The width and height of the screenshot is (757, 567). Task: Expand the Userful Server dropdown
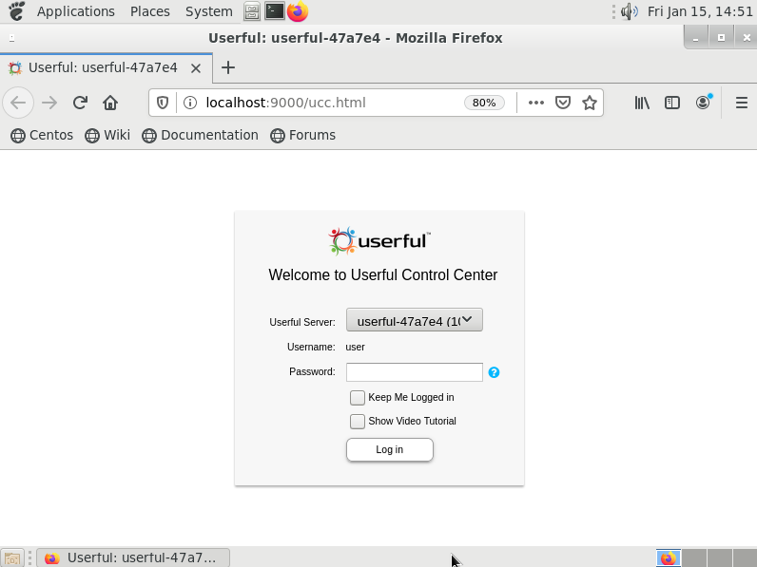pos(414,320)
